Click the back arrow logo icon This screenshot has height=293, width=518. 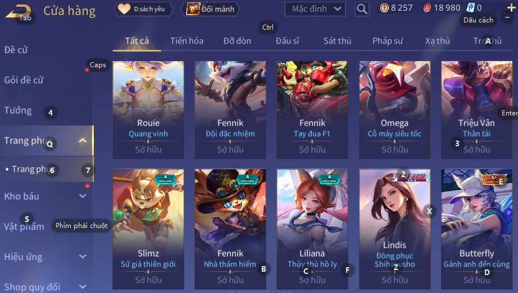(x=18, y=11)
